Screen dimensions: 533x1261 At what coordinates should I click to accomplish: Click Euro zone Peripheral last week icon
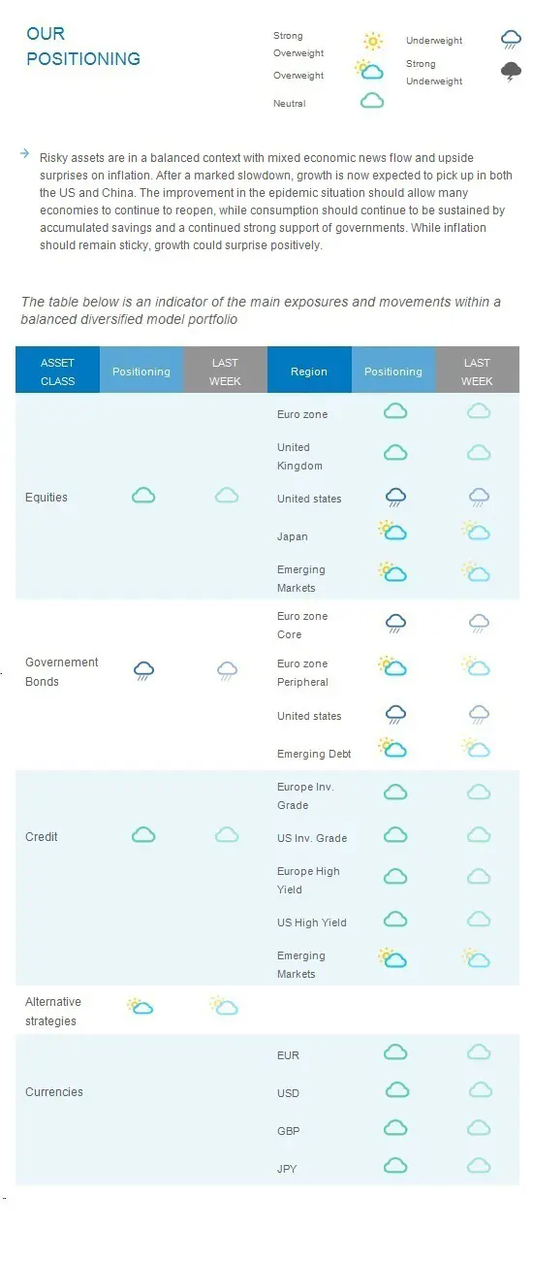click(476, 665)
